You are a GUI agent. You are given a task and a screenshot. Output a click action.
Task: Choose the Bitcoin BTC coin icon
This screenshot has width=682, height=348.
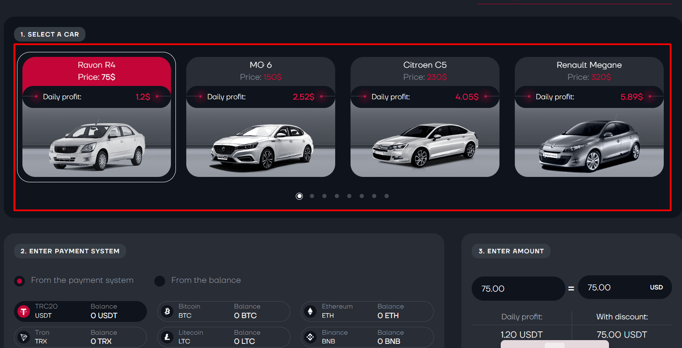click(167, 311)
